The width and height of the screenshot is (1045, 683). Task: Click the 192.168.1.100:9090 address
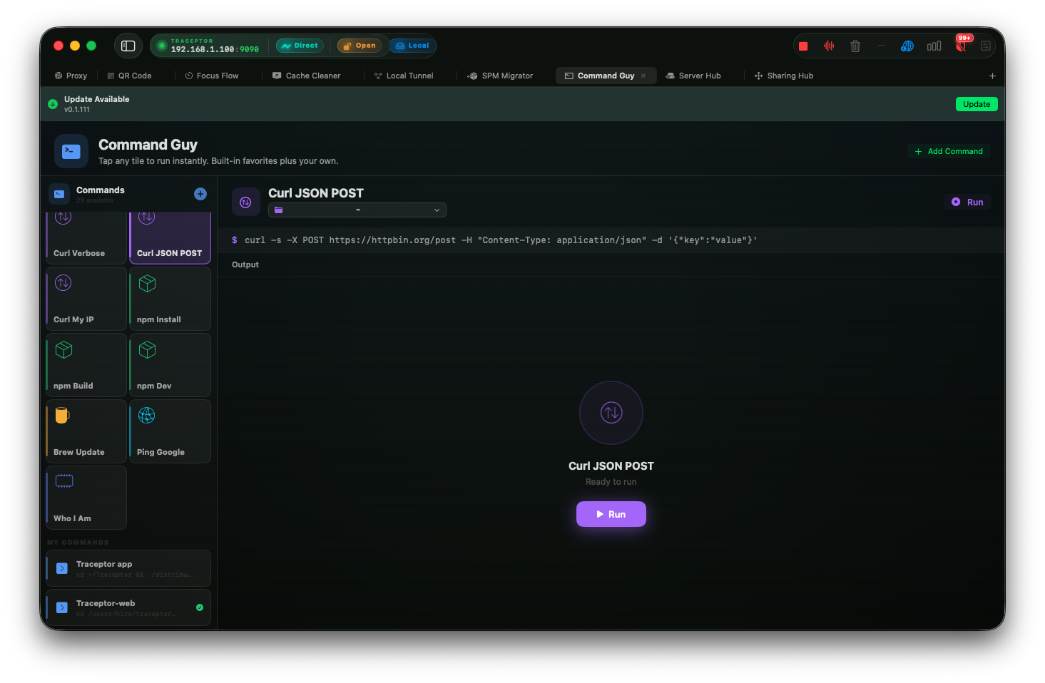(215, 49)
